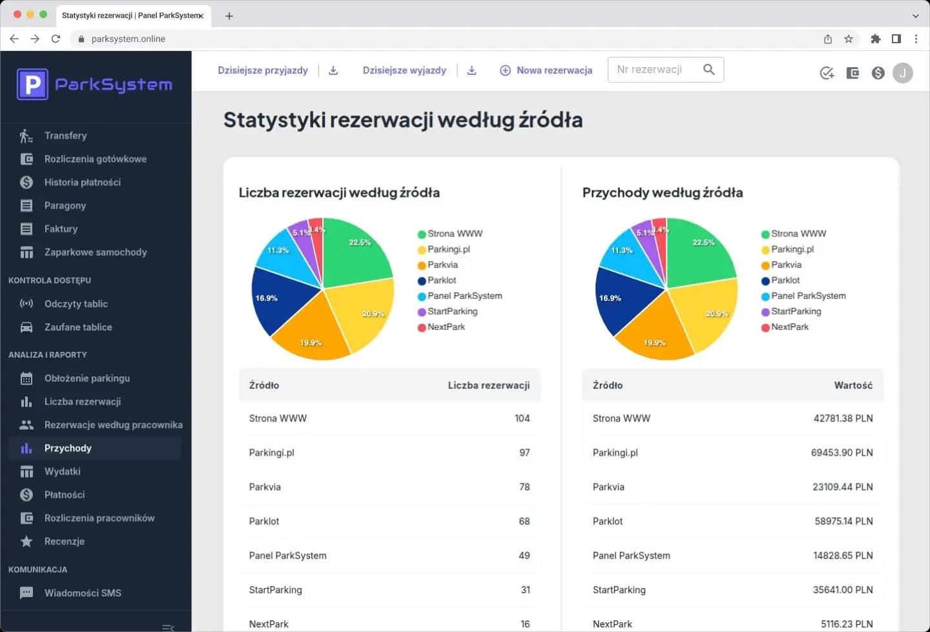930x632 pixels.
Task: Open the user avatar J
Action: click(x=903, y=73)
